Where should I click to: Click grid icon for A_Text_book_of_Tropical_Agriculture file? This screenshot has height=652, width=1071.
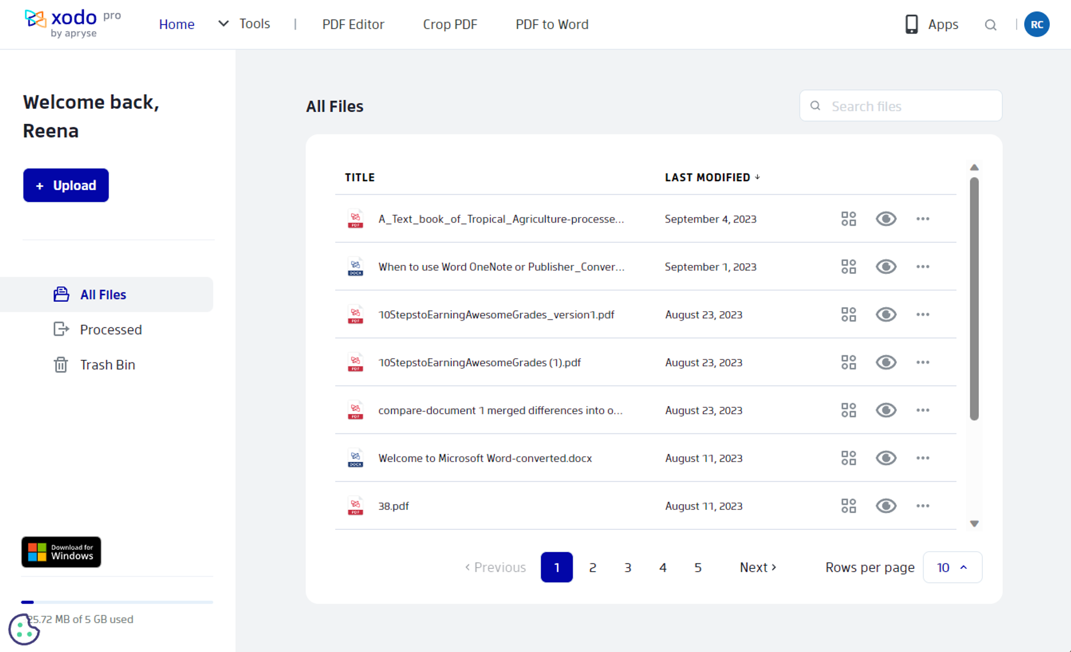tap(848, 219)
